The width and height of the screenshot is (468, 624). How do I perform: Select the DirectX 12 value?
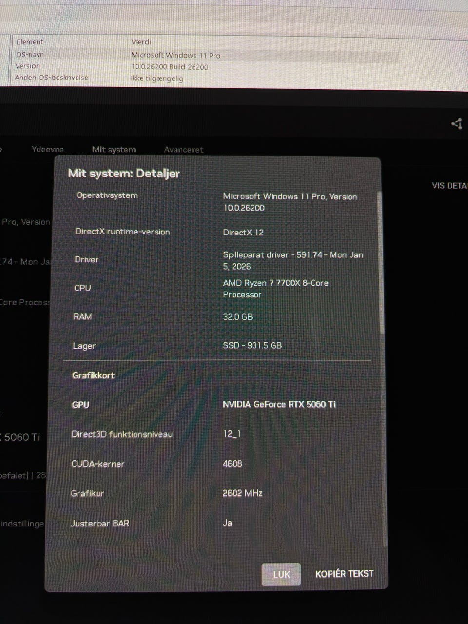point(243,233)
